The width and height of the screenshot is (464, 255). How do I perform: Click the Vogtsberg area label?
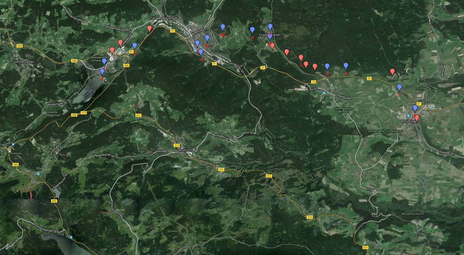pos(340,224)
